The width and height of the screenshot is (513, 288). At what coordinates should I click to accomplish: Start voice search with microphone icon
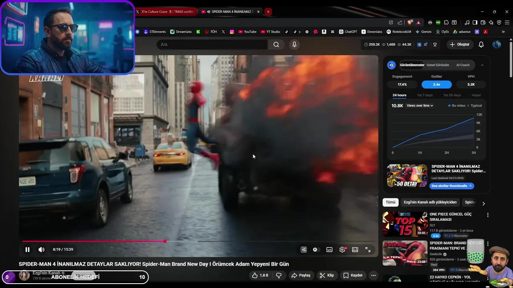click(295, 44)
